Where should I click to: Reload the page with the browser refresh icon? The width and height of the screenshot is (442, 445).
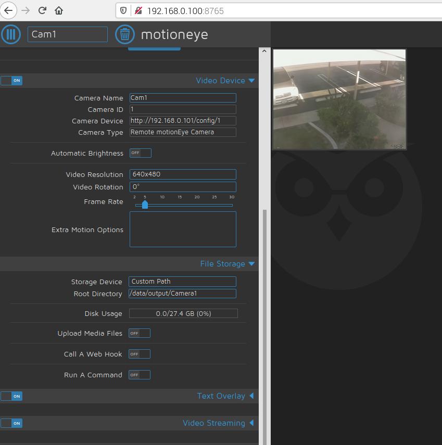[x=42, y=10]
